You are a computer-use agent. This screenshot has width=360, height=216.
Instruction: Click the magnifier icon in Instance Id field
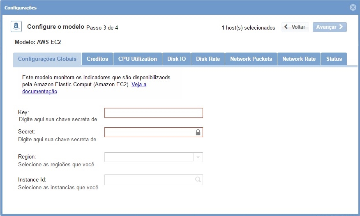tap(198, 180)
